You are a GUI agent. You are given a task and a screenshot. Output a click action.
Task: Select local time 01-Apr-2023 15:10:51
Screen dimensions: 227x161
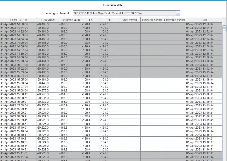[x=14, y=150]
